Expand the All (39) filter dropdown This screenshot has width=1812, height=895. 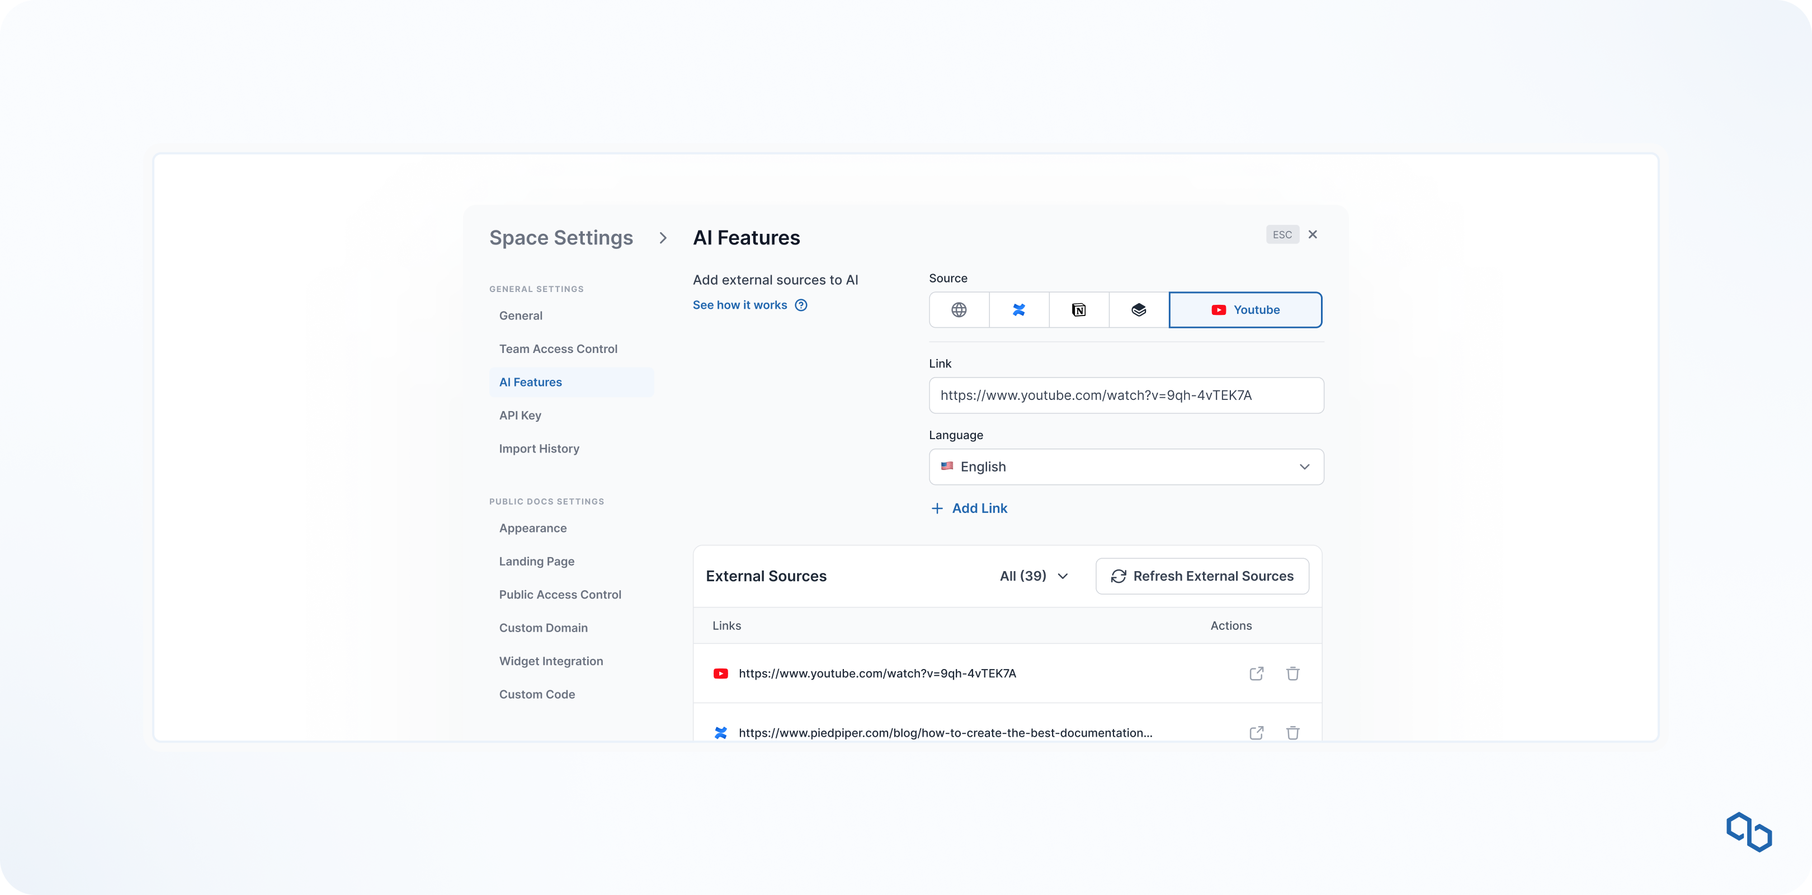1034,576
